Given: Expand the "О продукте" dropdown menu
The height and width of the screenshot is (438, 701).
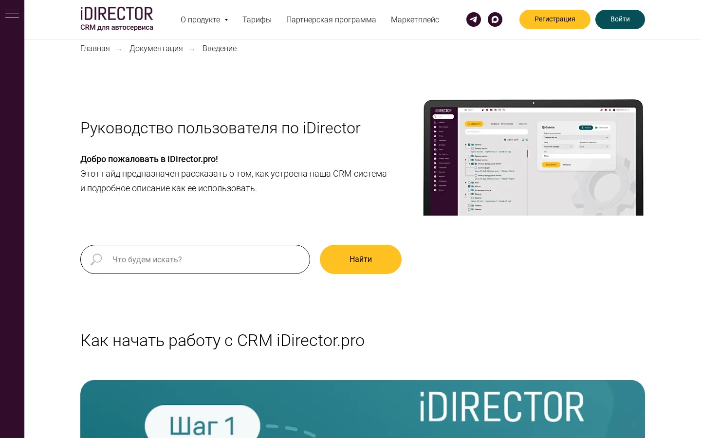Looking at the screenshot, I should click(x=204, y=19).
